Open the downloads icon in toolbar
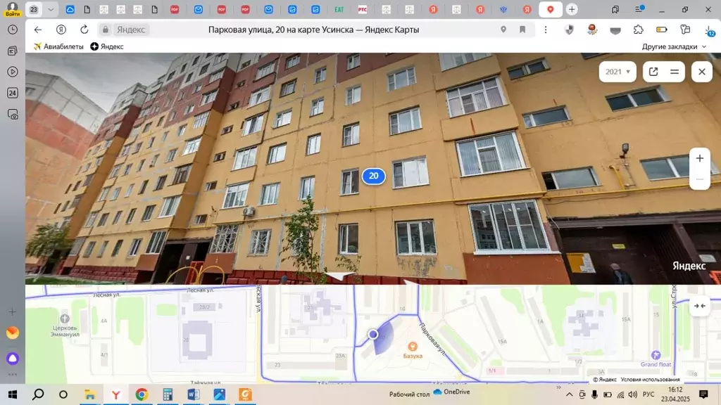 pyautogui.click(x=708, y=30)
